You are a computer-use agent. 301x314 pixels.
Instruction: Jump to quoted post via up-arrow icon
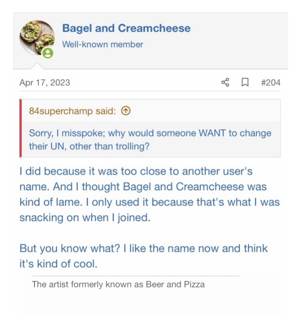(126, 111)
